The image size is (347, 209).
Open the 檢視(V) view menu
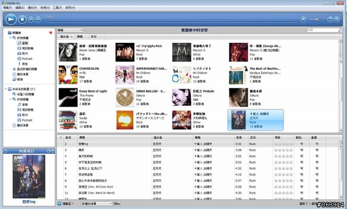click(x=45, y=8)
